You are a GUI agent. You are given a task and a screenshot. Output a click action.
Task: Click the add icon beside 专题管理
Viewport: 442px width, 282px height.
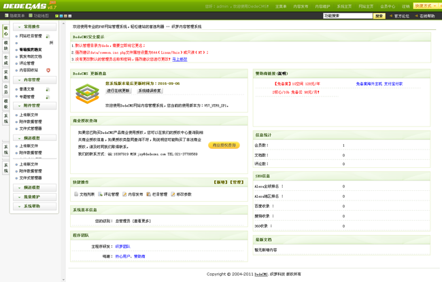point(48,97)
